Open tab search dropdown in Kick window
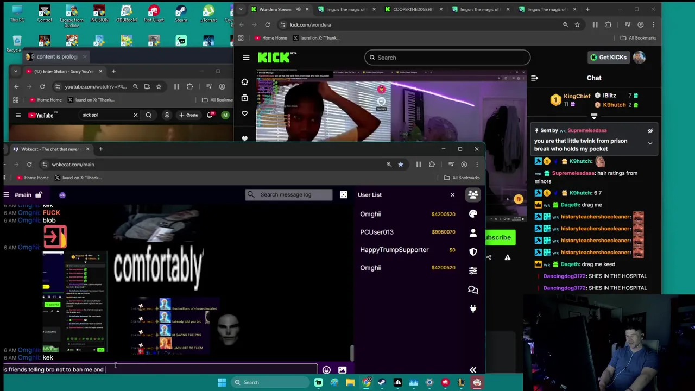The width and height of the screenshot is (695, 391). pyautogui.click(x=242, y=9)
